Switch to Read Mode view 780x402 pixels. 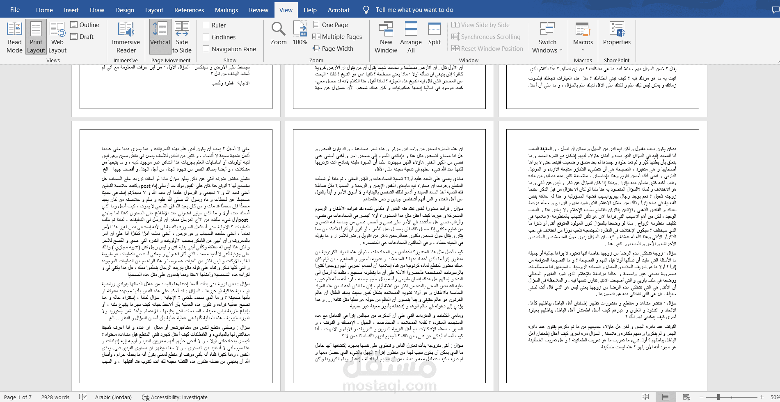pyautogui.click(x=14, y=37)
